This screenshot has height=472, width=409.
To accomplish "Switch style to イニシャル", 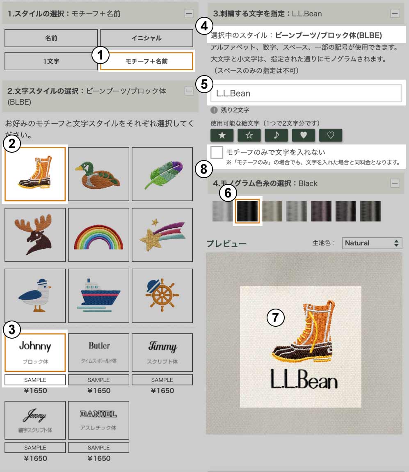I will click(x=146, y=38).
